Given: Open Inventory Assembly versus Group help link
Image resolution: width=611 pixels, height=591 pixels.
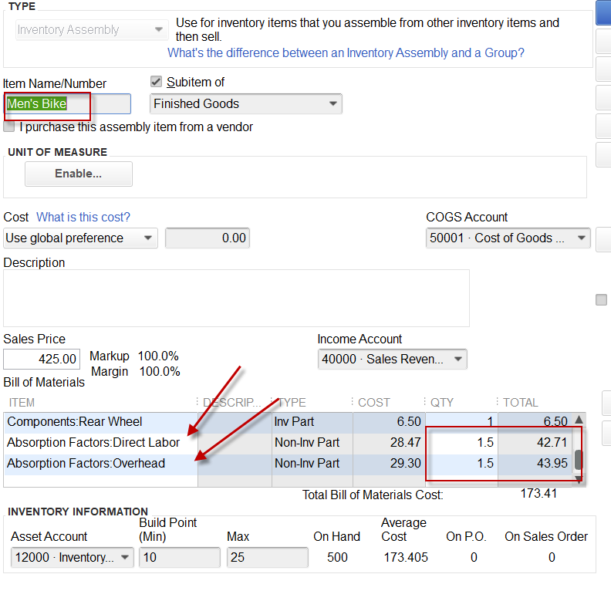Looking at the screenshot, I should (346, 52).
